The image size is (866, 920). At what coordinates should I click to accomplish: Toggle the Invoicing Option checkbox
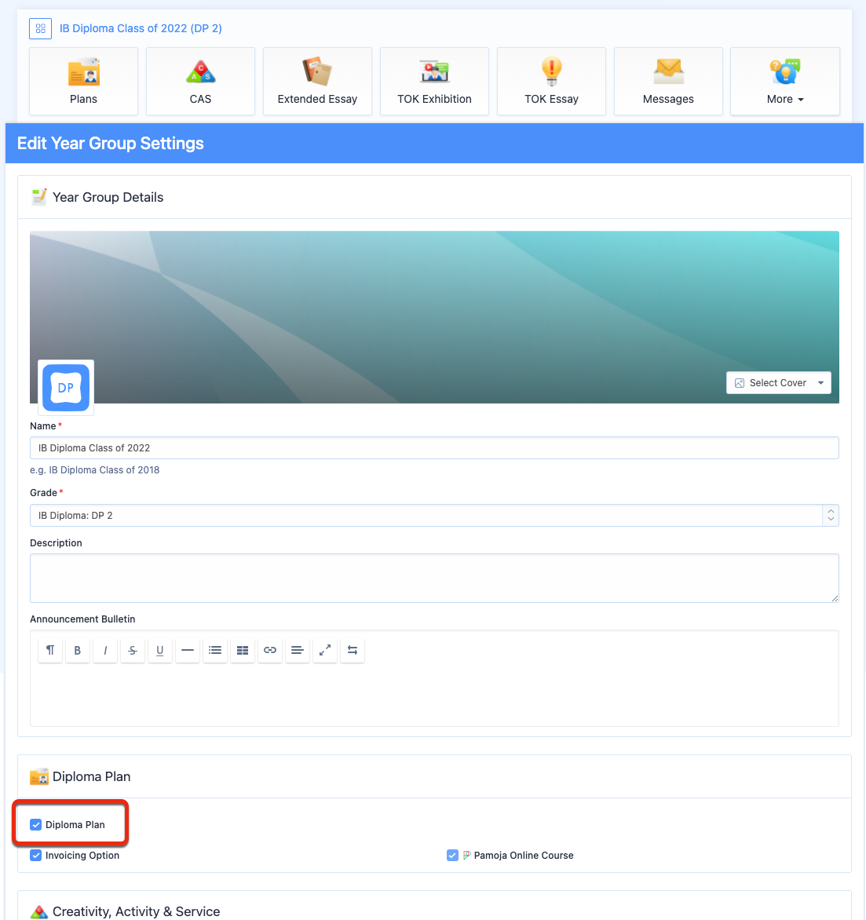36,855
